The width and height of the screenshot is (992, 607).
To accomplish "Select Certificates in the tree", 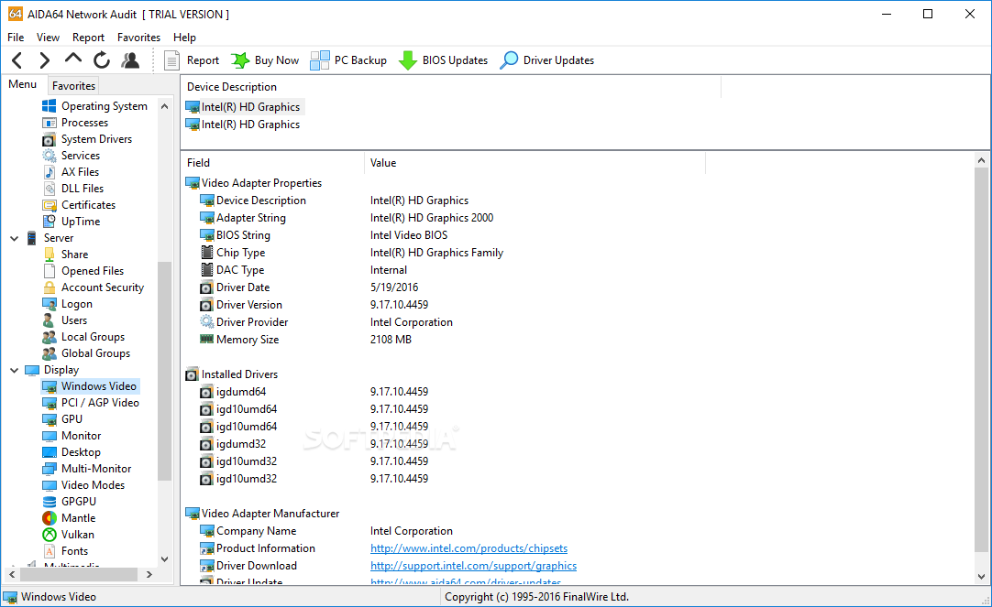I will [79, 205].
